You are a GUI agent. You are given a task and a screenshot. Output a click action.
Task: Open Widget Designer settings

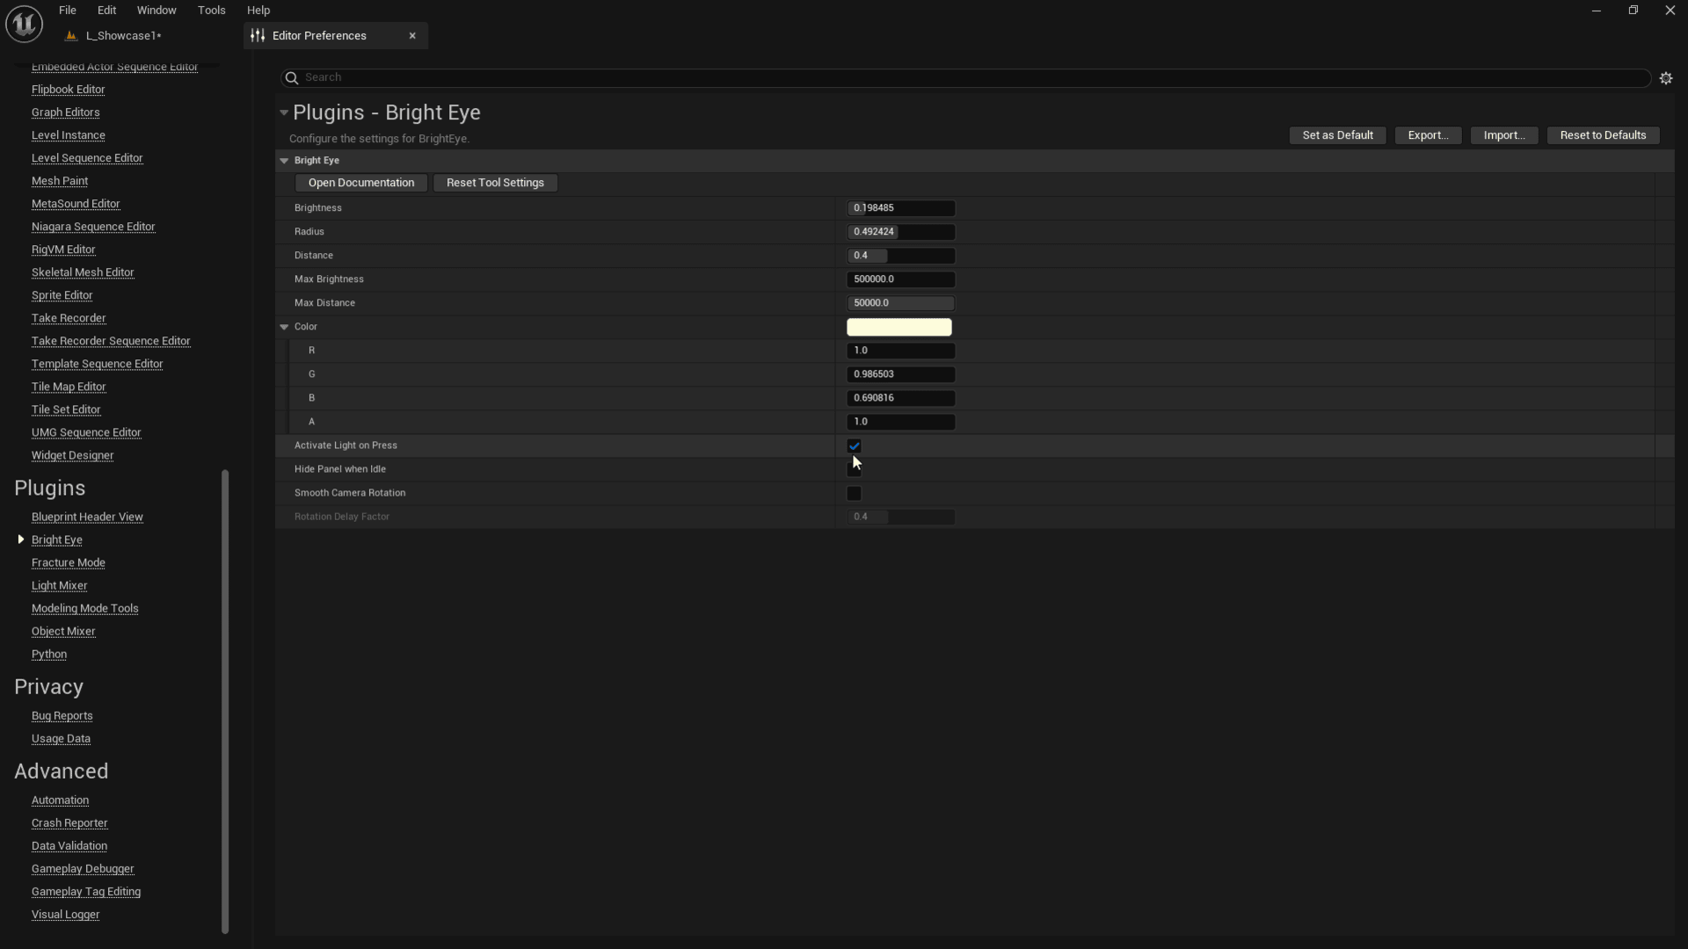tap(72, 455)
